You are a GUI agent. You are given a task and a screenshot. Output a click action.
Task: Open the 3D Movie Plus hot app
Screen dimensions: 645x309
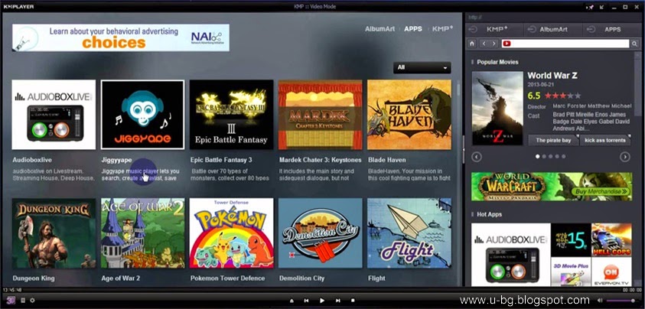[x=571, y=272]
